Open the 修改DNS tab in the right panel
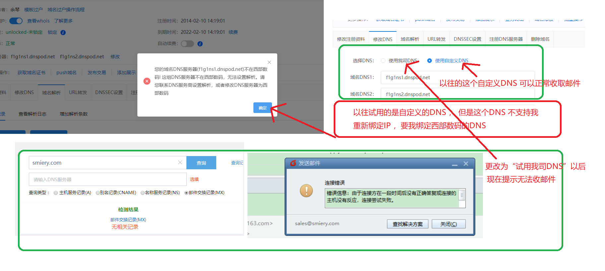The height and width of the screenshot is (271, 605). click(383, 39)
